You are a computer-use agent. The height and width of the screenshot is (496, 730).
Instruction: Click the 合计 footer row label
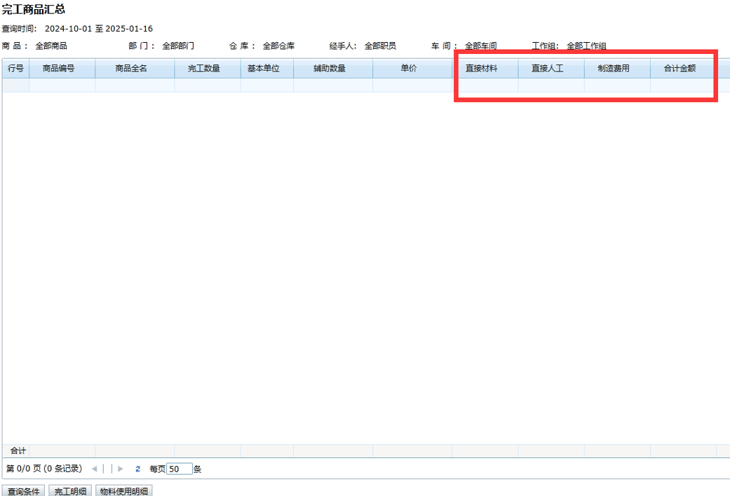tap(17, 450)
